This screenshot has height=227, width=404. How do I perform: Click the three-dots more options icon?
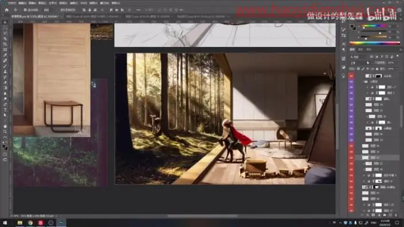(138, 10)
